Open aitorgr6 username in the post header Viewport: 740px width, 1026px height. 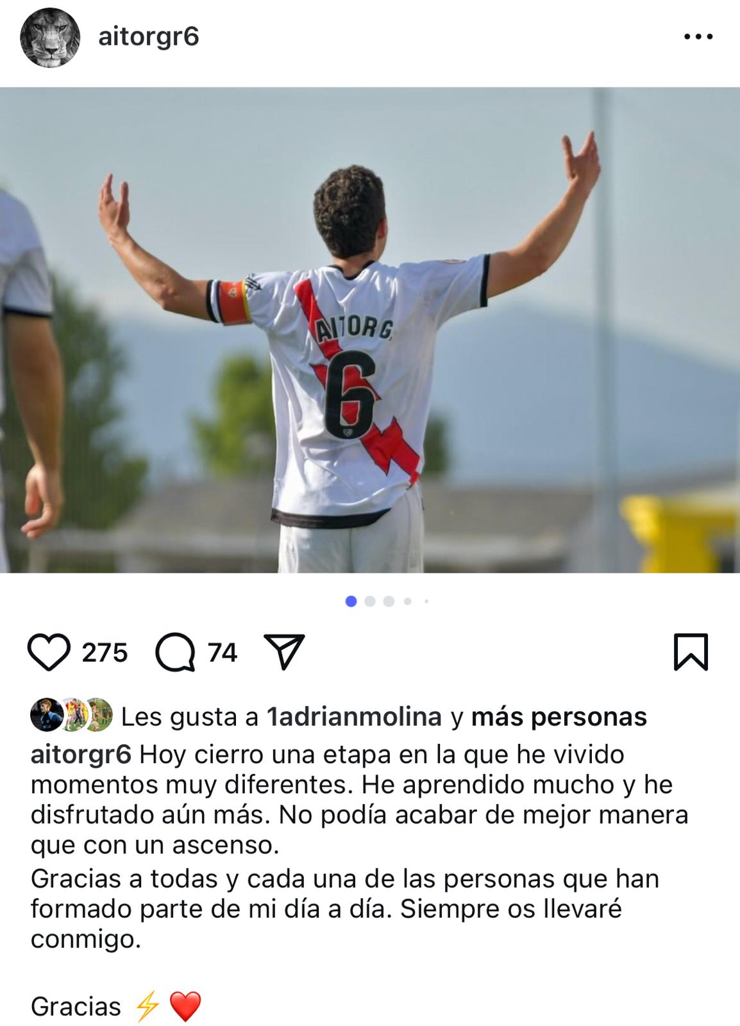pyautogui.click(x=148, y=37)
